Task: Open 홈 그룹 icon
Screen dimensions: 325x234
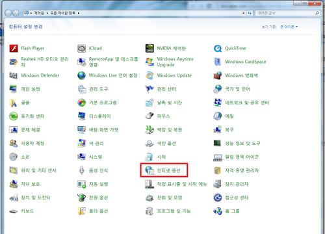Action: [218, 211]
